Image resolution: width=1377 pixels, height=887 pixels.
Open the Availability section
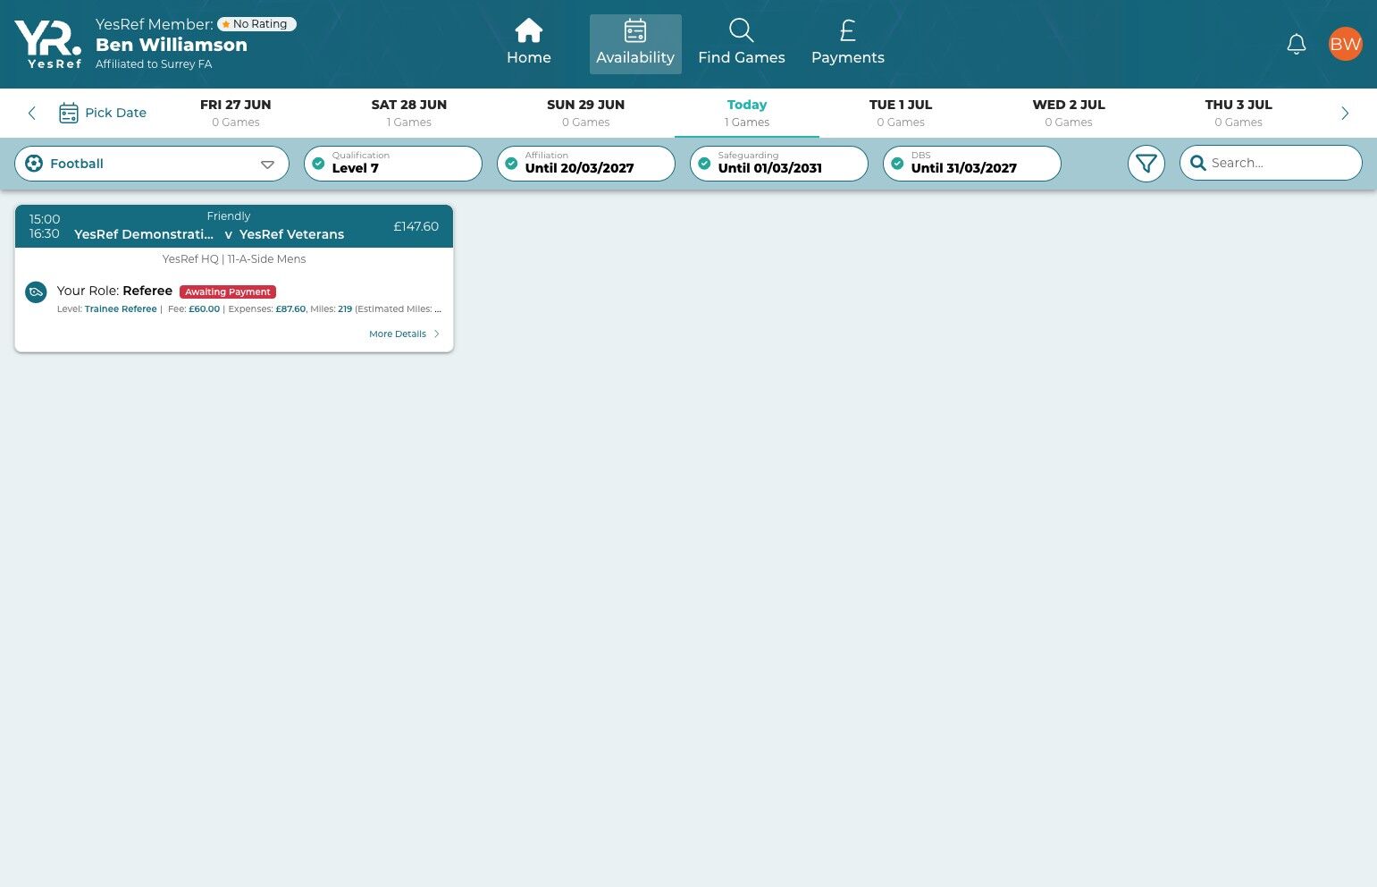pyautogui.click(x=635, y=43)
